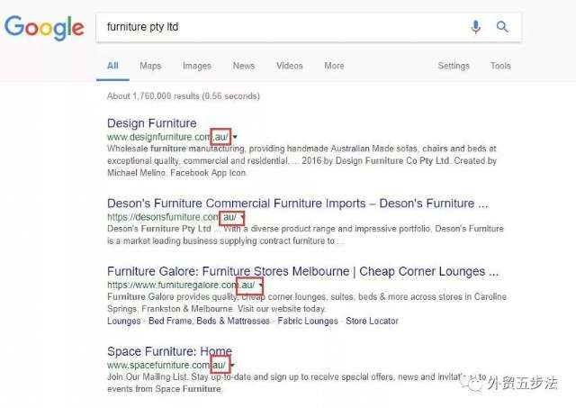Viewport: 576px width, 408px height.
Task: Expand the More search menu
Action: pos(334,66)
